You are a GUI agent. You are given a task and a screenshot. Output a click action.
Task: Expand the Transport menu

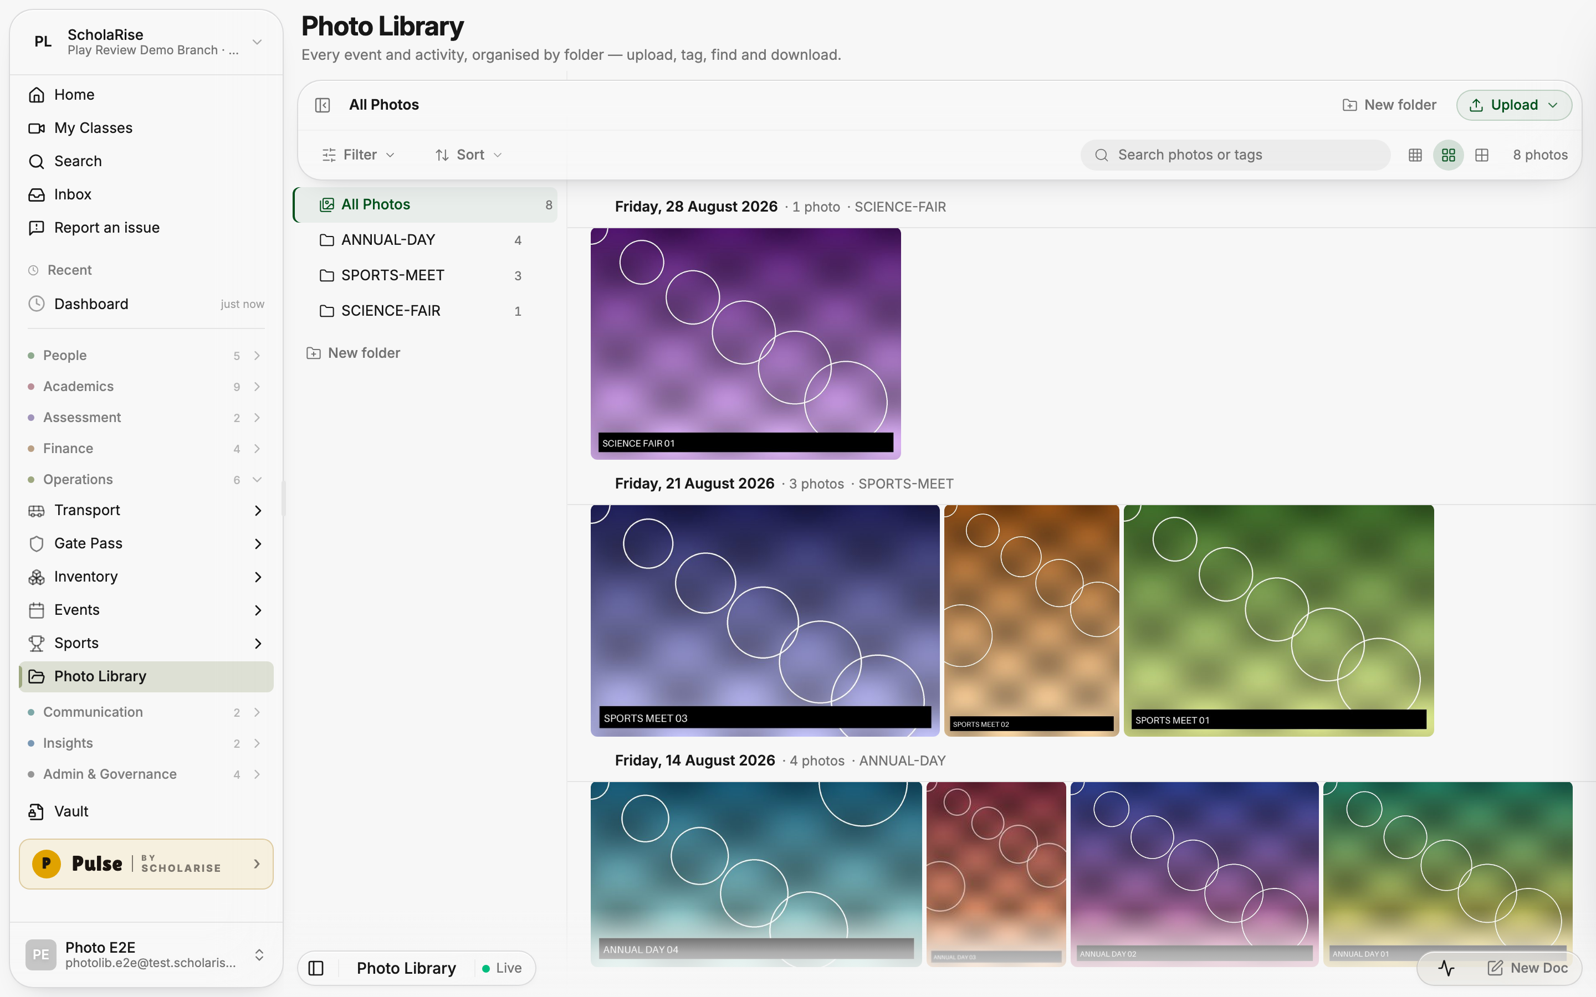pos(146,510)
